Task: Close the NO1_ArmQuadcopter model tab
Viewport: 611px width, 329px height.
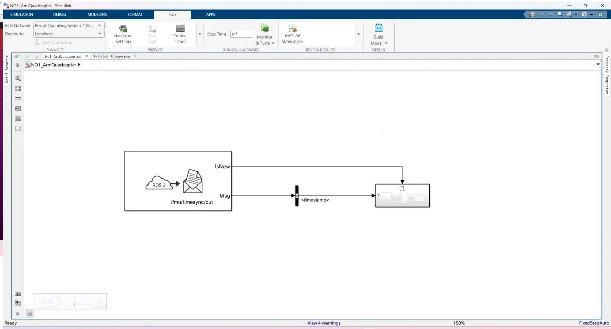Action: click(87, 56)
